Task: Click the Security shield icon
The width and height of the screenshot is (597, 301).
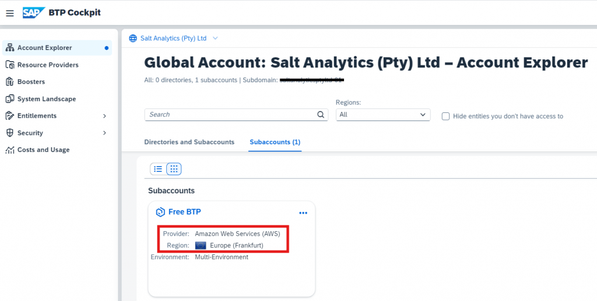Action: pyautogui.click(x=10, y=133)
